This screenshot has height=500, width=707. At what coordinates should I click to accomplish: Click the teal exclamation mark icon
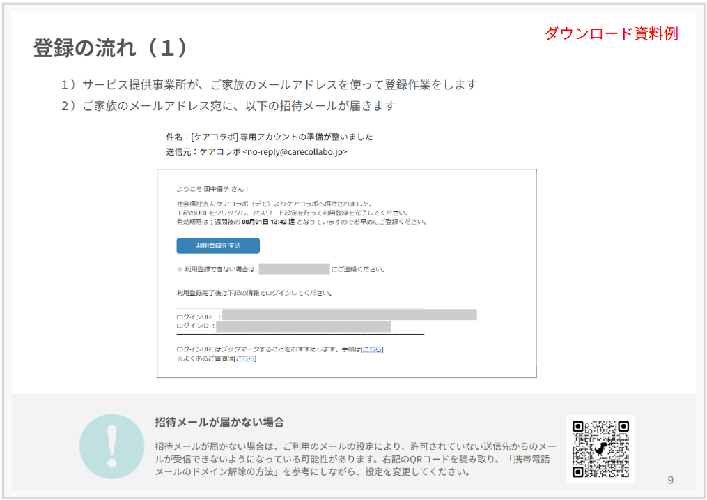click(112, 446)
